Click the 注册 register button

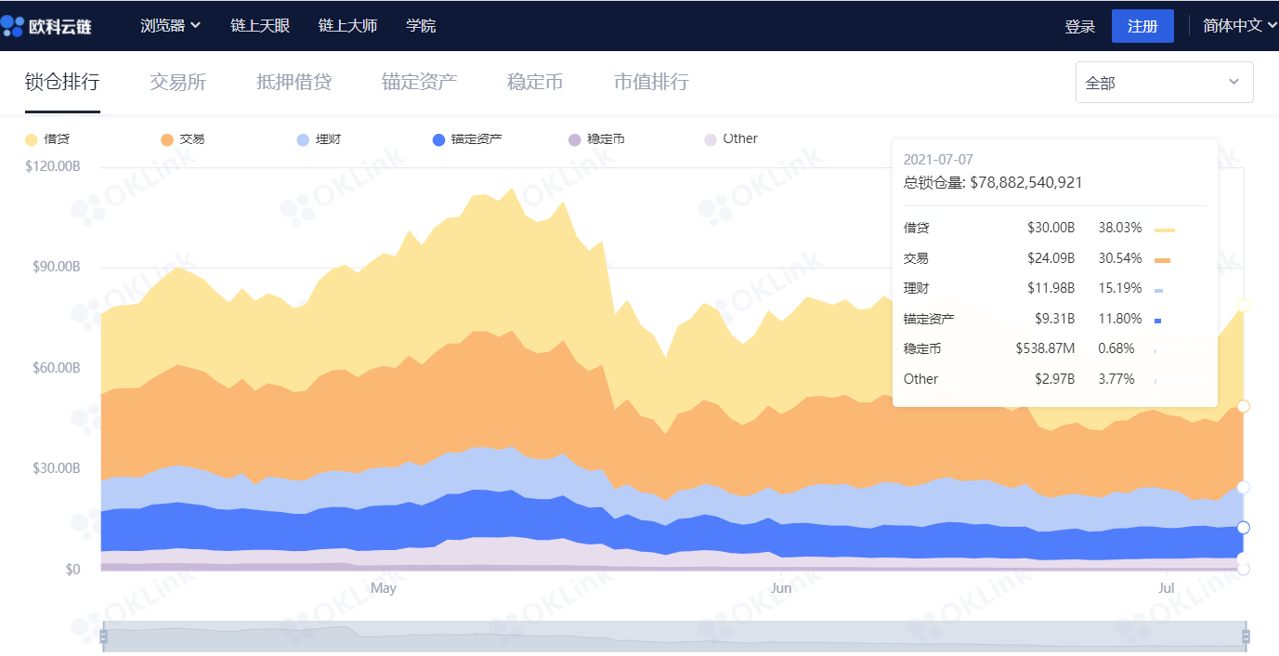click(1142, 25)
